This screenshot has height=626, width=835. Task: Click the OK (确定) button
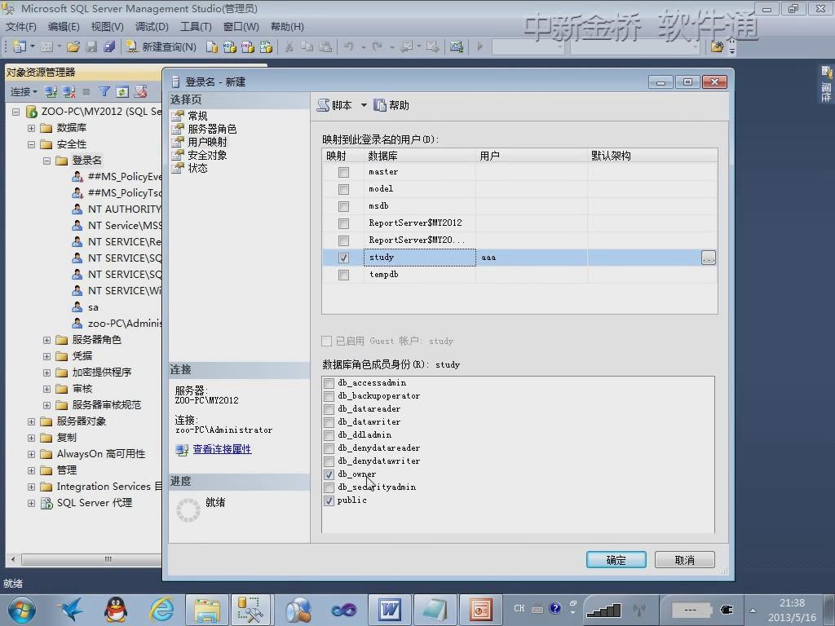coord(616,560)
